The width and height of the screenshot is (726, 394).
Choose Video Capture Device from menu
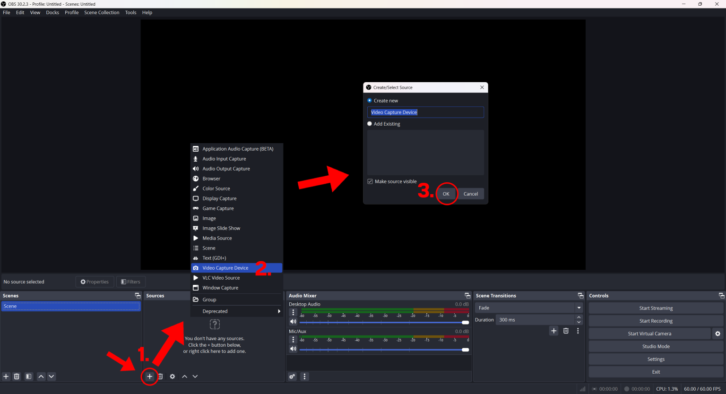225,268
